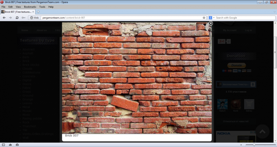
Task: Open the Abstract textures category
Action: [x=28, y=49]
